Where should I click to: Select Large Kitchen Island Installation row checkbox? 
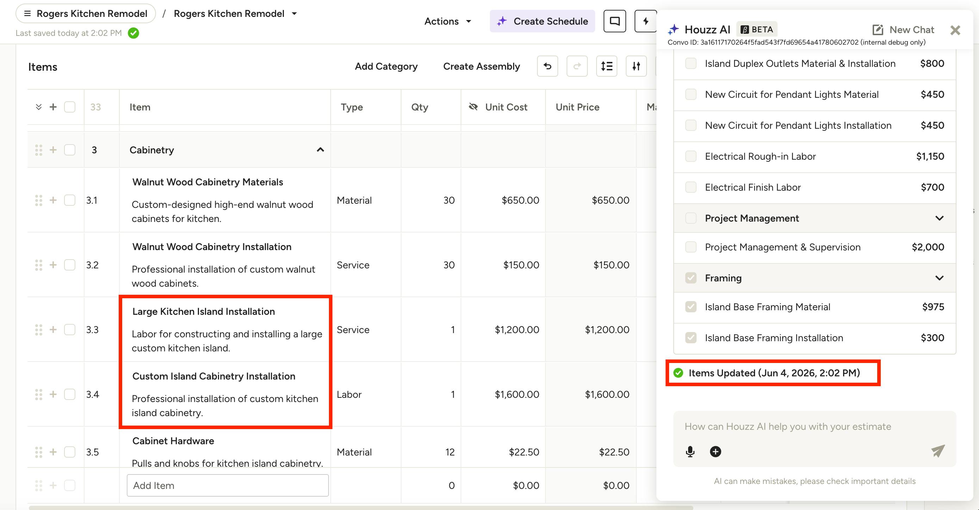tap(69, 329)
